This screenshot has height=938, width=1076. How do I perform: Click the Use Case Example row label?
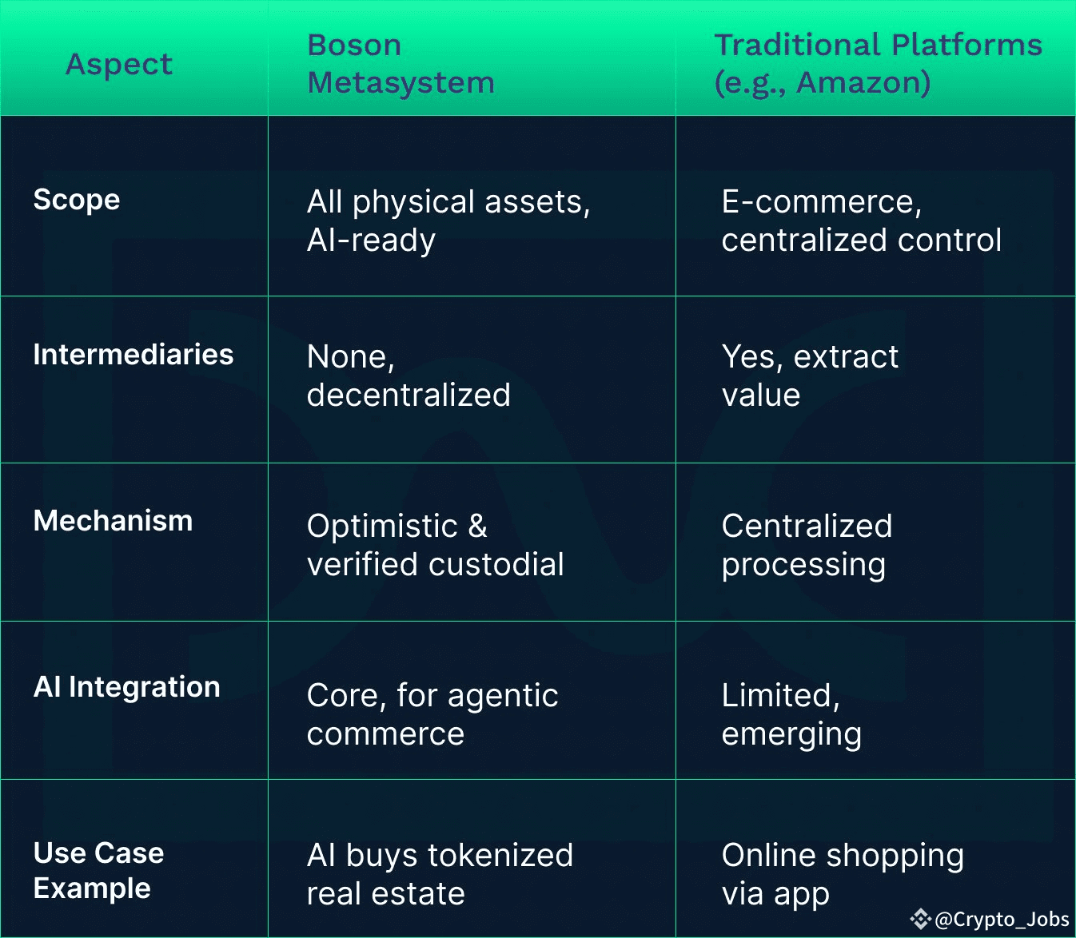[x=98, y=870]
